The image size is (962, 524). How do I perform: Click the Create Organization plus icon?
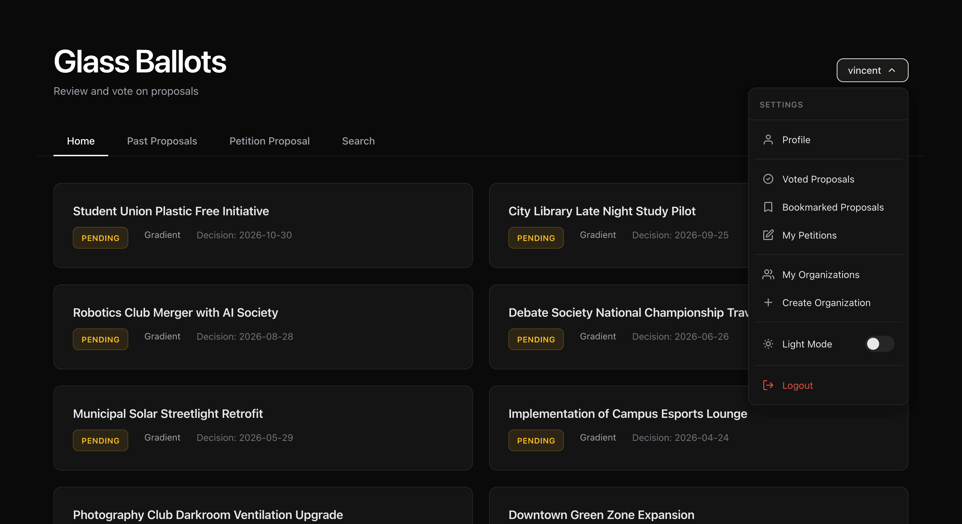[x=768, y=303]
